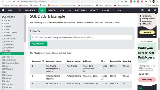Expand the bookmarks overflow chevron
This screenshot has width=160, height=90.
coord(142,5)
